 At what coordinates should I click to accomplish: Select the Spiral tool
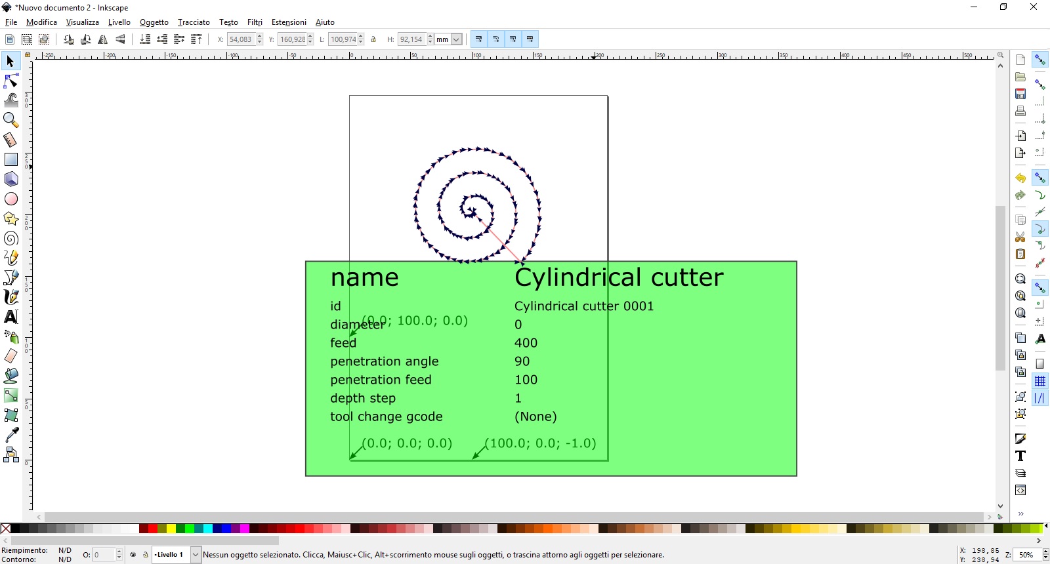point(10,238)
